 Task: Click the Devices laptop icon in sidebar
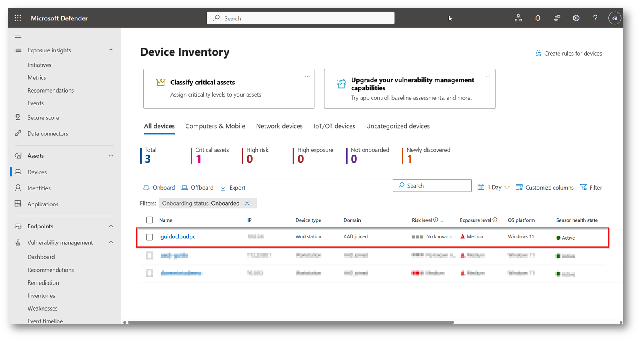tap(18, 172)
